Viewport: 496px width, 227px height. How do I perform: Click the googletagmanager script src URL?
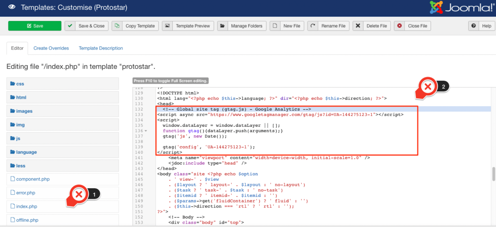coord(292,115)
